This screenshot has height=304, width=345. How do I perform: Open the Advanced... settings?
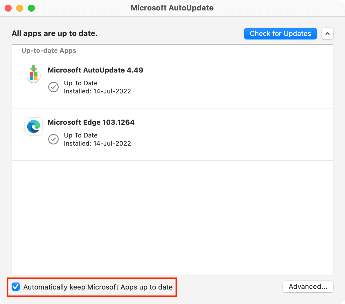(x=308, y=287)
